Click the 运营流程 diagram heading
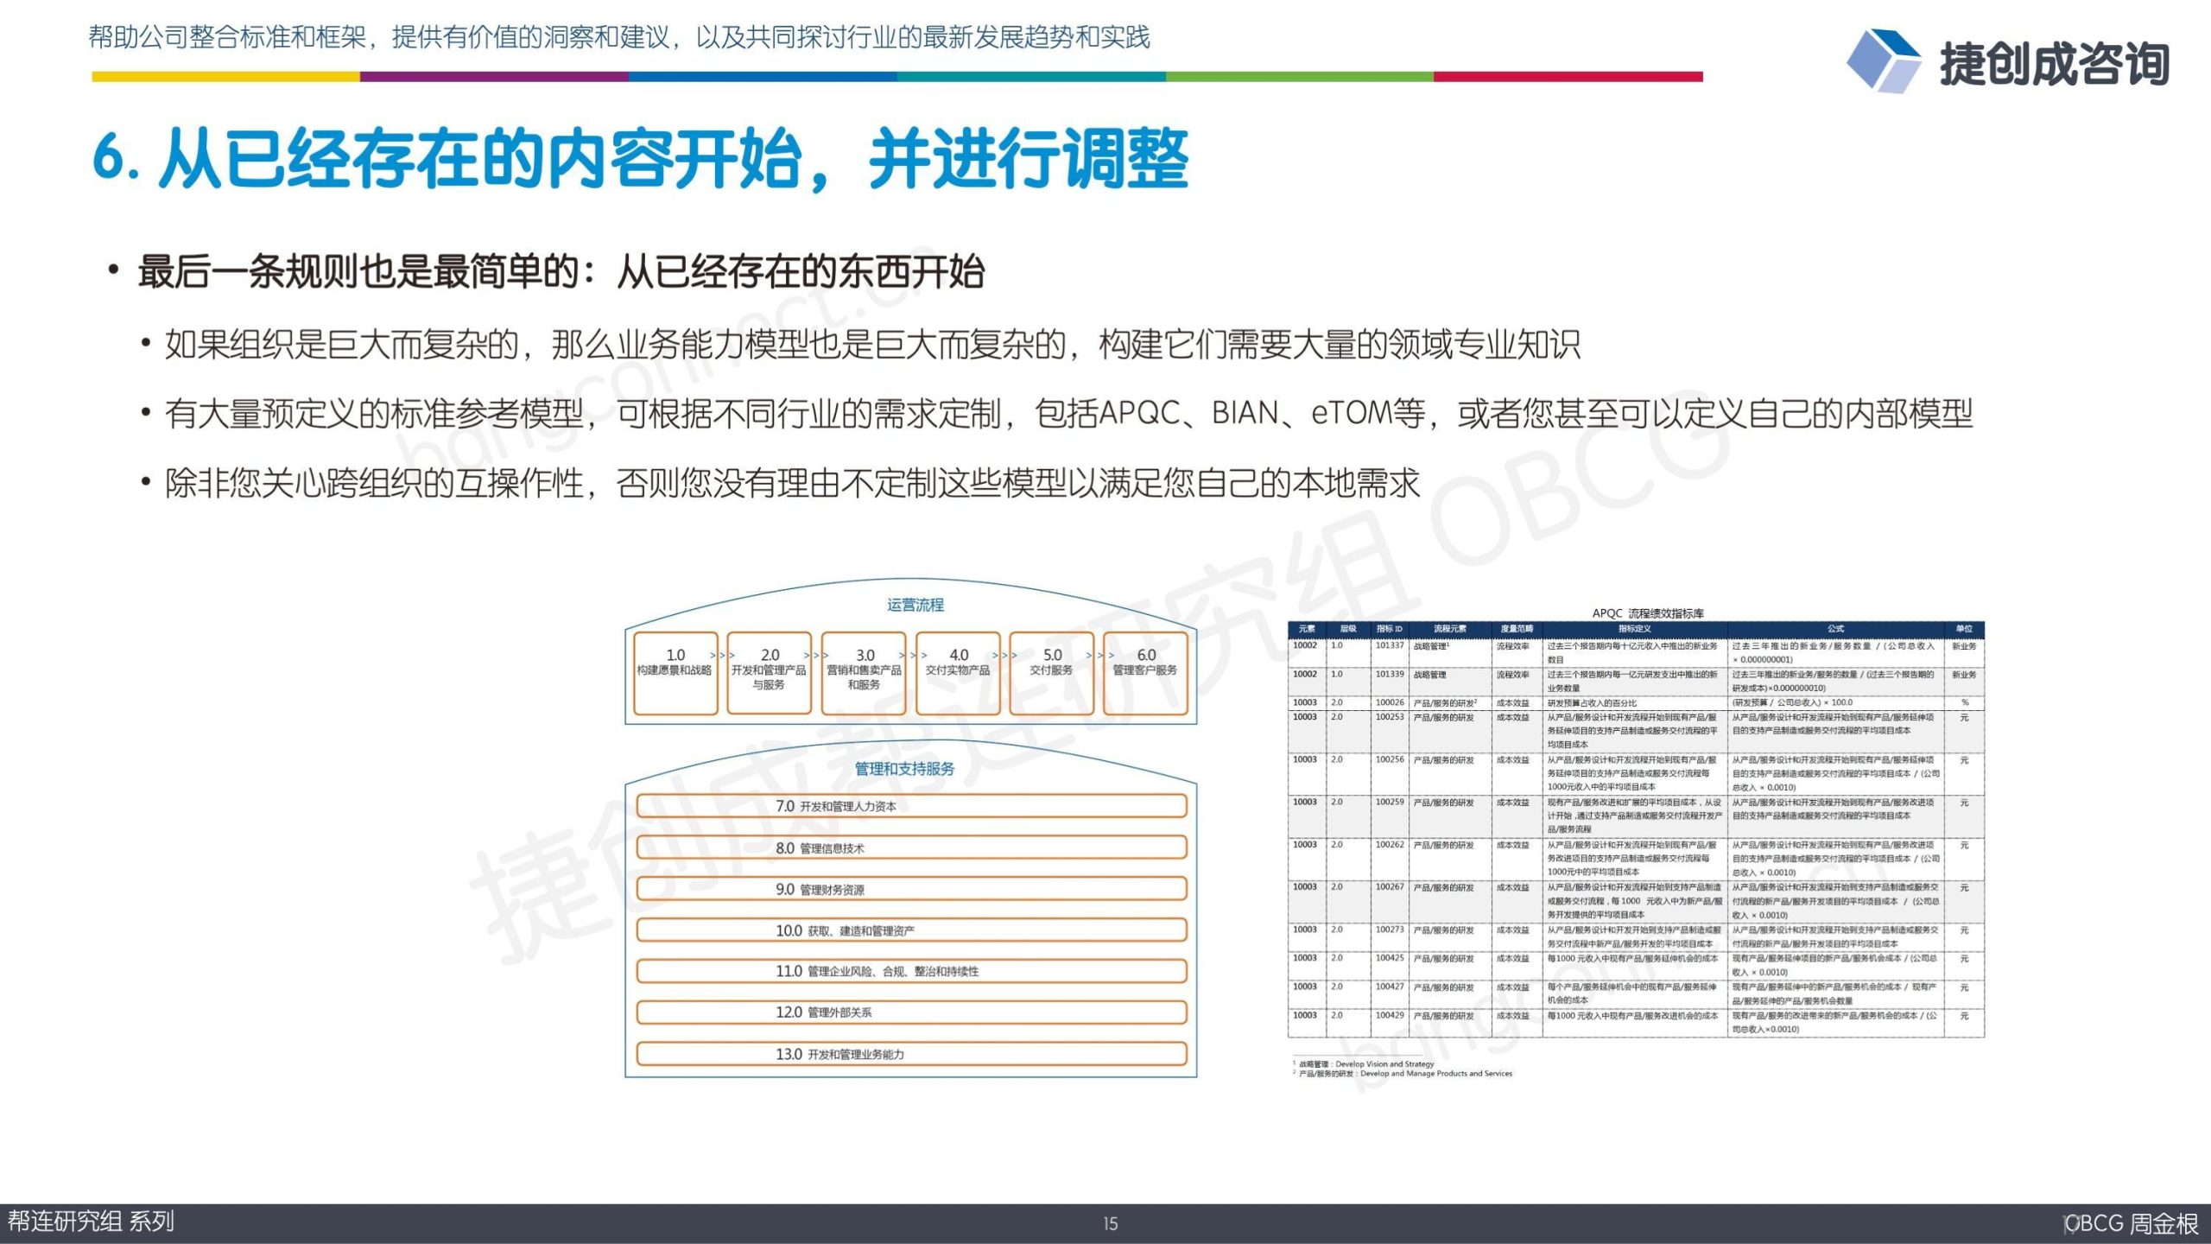The width and height of the screenshot is (2211, 1244). pos(915,605)
